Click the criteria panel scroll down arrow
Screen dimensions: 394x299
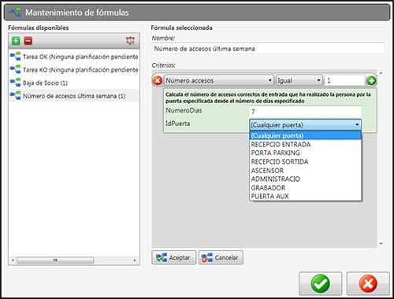(381, 244)
